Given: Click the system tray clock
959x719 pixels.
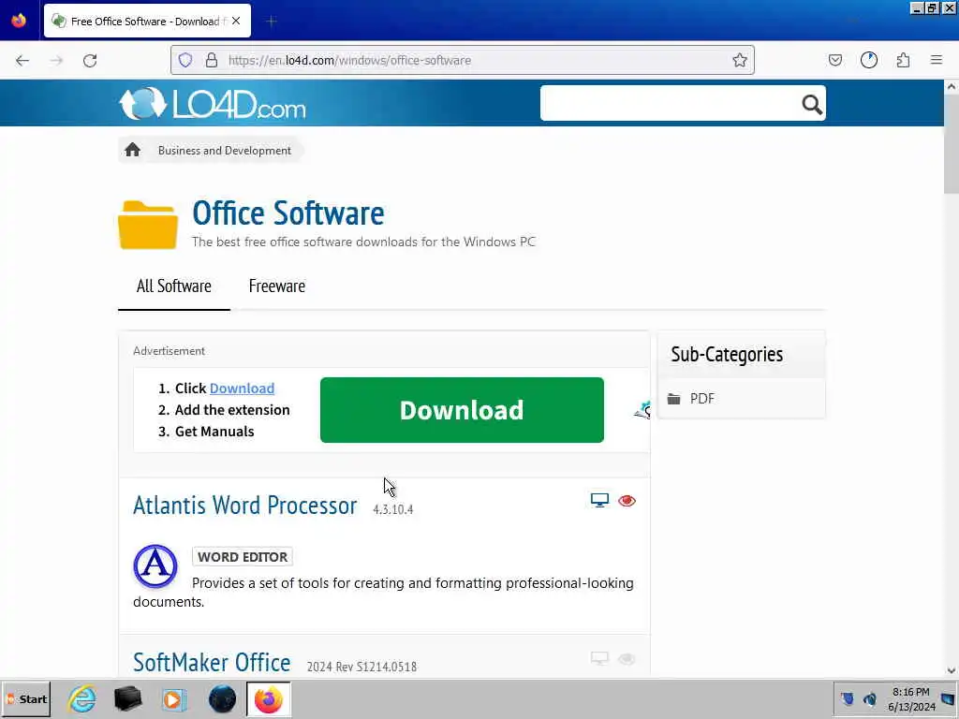Looking at the screenshot, I should (911, 699).
